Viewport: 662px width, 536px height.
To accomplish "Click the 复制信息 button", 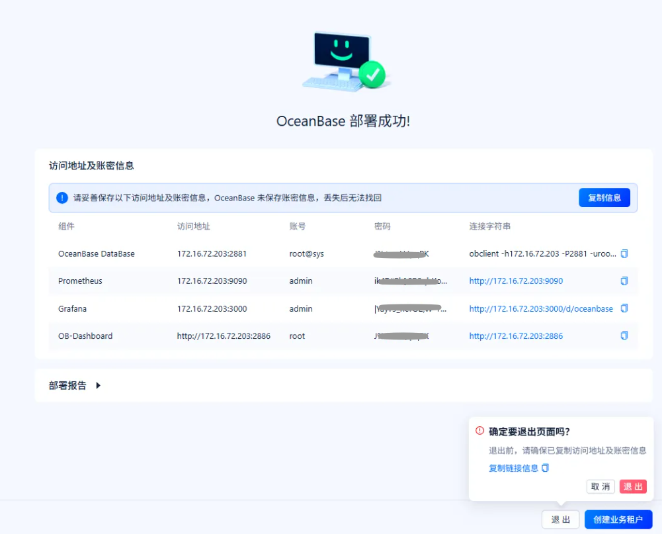I will click(x=604, y=198).
